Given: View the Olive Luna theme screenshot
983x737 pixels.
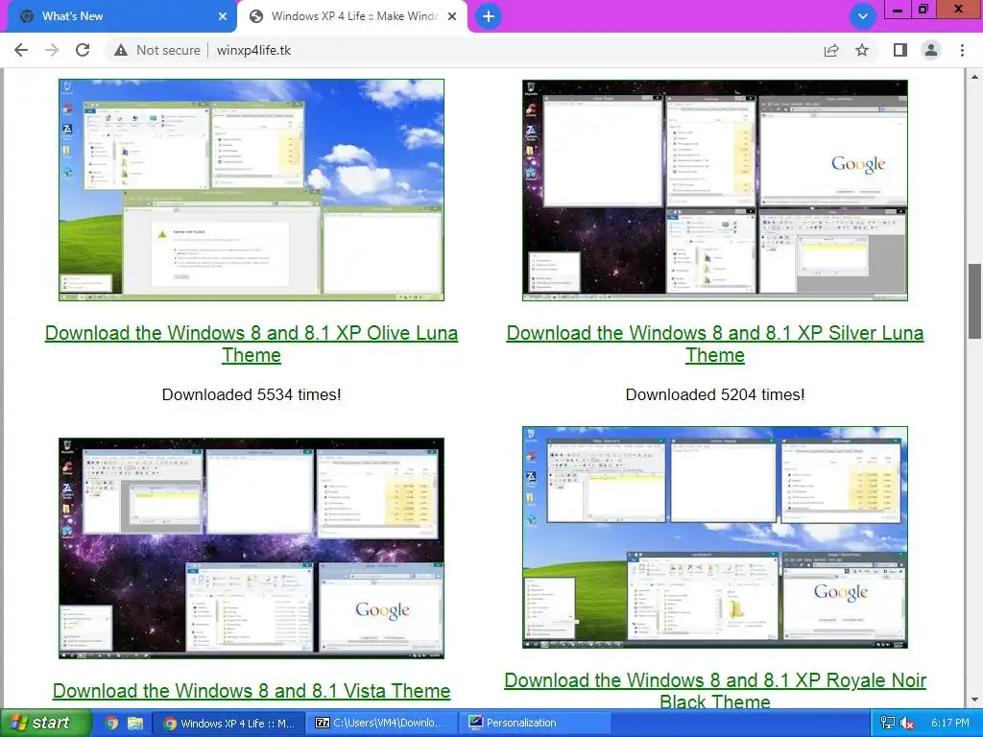Looking at the screenshot, I should pos(252,190).
